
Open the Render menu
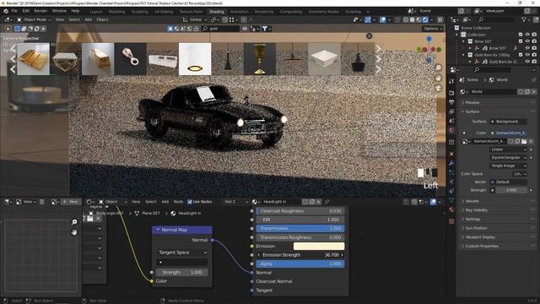click(x=40, y=11)
